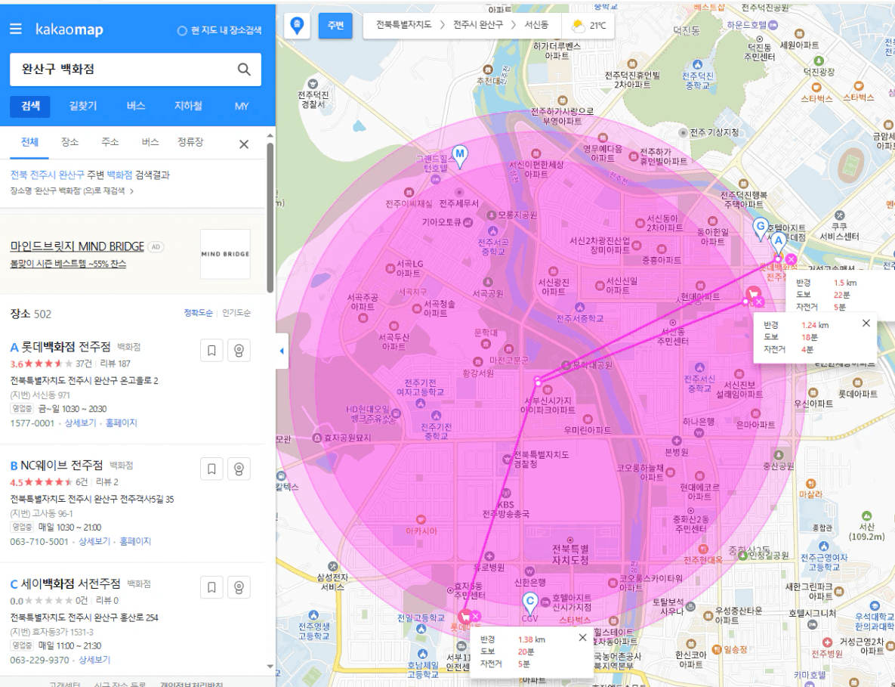
Task: Select the 장소 results filter tab
Action: [69, 142]
